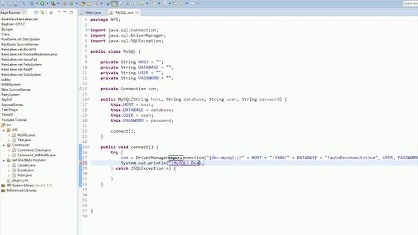The height and width of the screenshot is (235, 418).
Task: Select the *MySQL.java editor tab
Action: pos(124,12)
